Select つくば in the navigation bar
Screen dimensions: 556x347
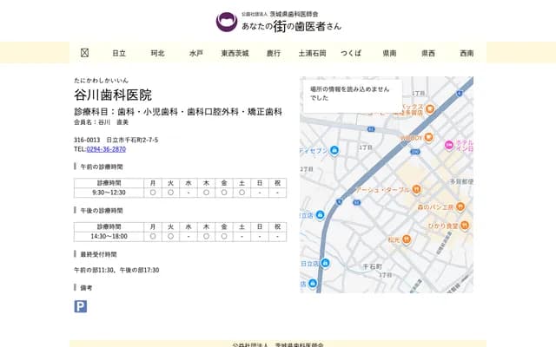pos(351,53)
